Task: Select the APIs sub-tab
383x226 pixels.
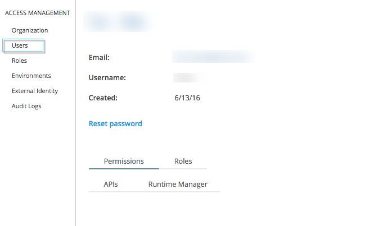Action: coord(111,184)
